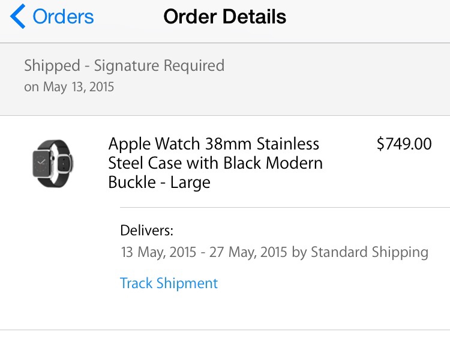Go back to Orders

(x=63, y=17)
